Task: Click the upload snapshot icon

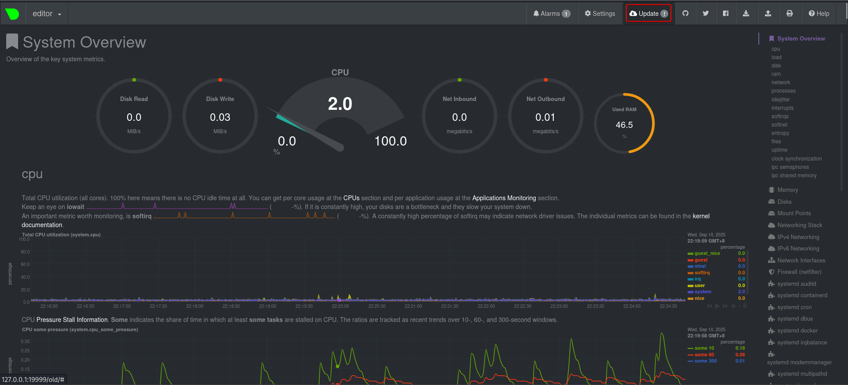Action: point(768,13)
